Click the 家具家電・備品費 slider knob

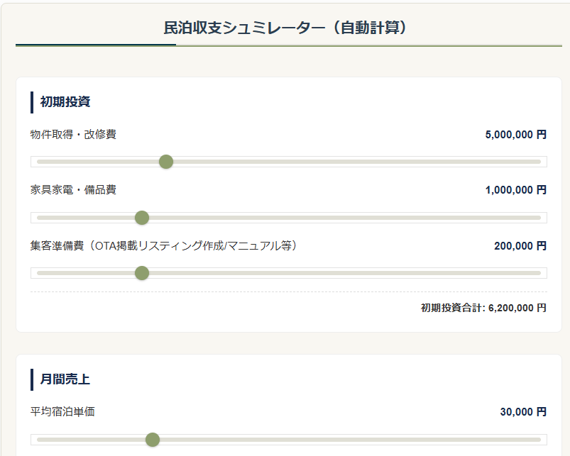(x=142, y=218)
